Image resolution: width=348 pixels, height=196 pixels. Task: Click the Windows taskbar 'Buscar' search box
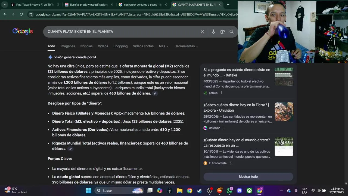120,191
